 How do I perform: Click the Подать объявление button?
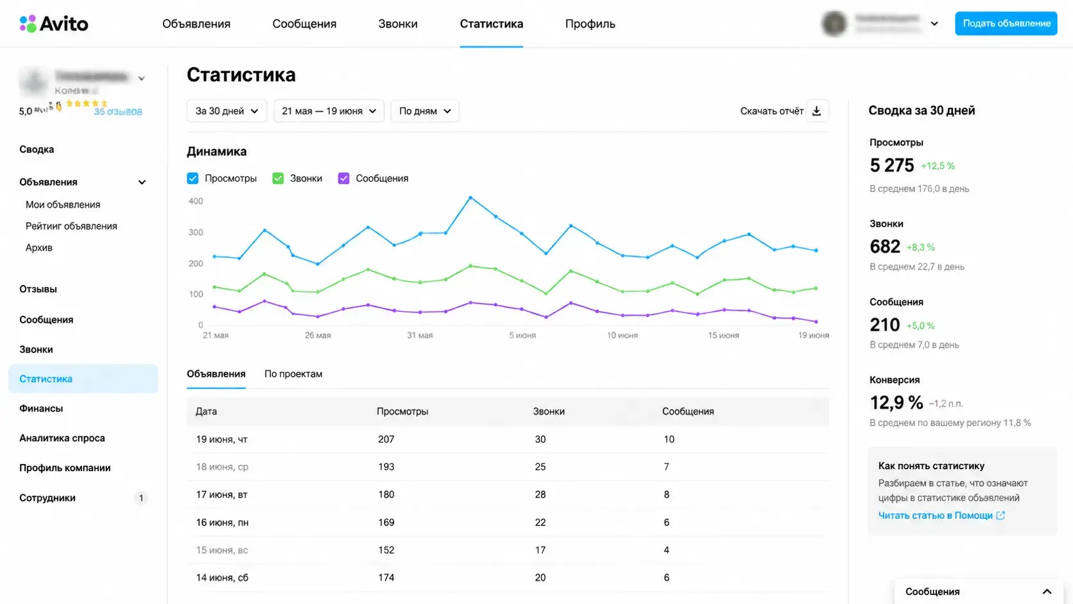tap(1006, 24)
